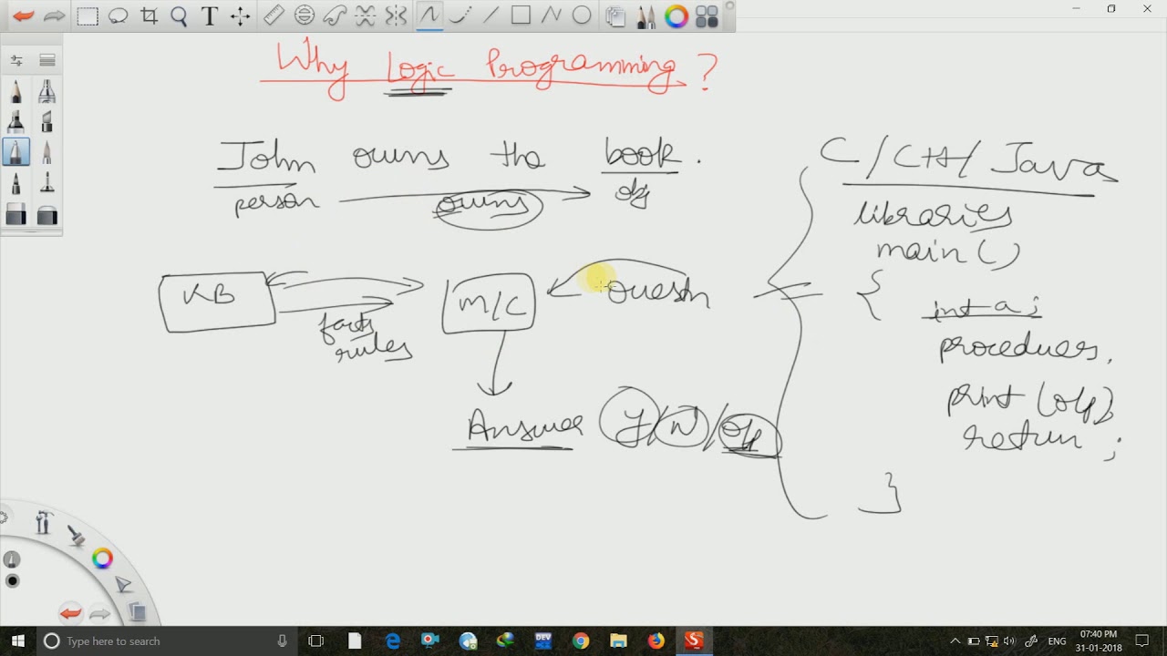Click undo arrow in corner lagoon
Image resolution: width=1167 pixels, height=656 pixels.
[70, 613]
